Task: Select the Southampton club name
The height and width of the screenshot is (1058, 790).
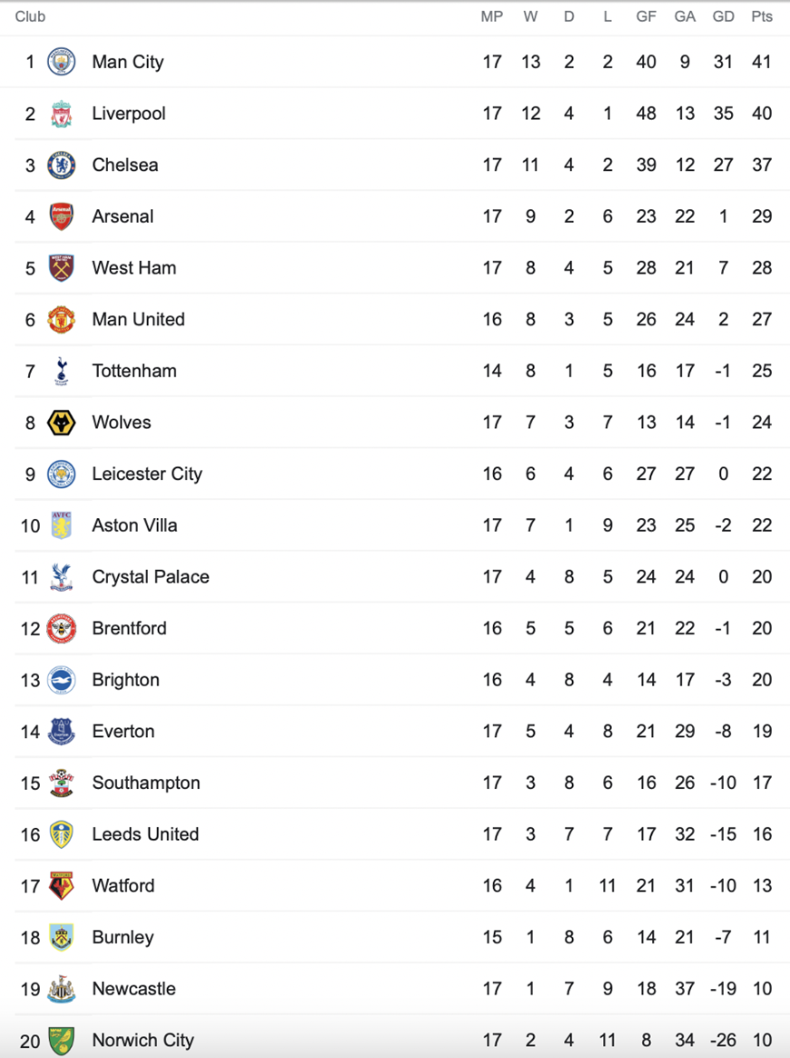Action: click(x=146, y=783)
